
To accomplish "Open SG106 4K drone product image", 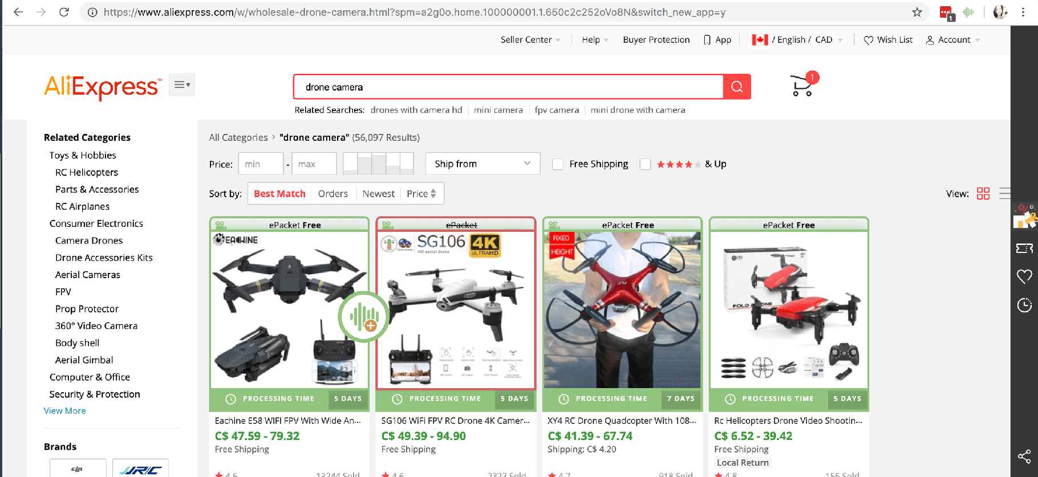I will coord(456,309).
